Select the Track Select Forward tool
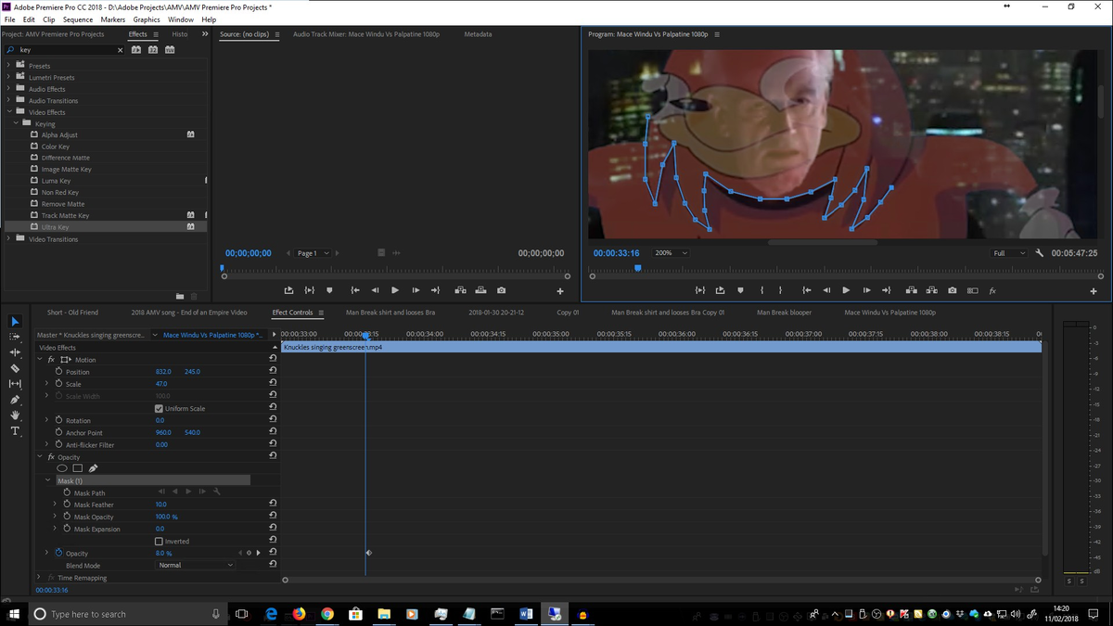Screen dimensions: 1113x626 tap(15, 337)
